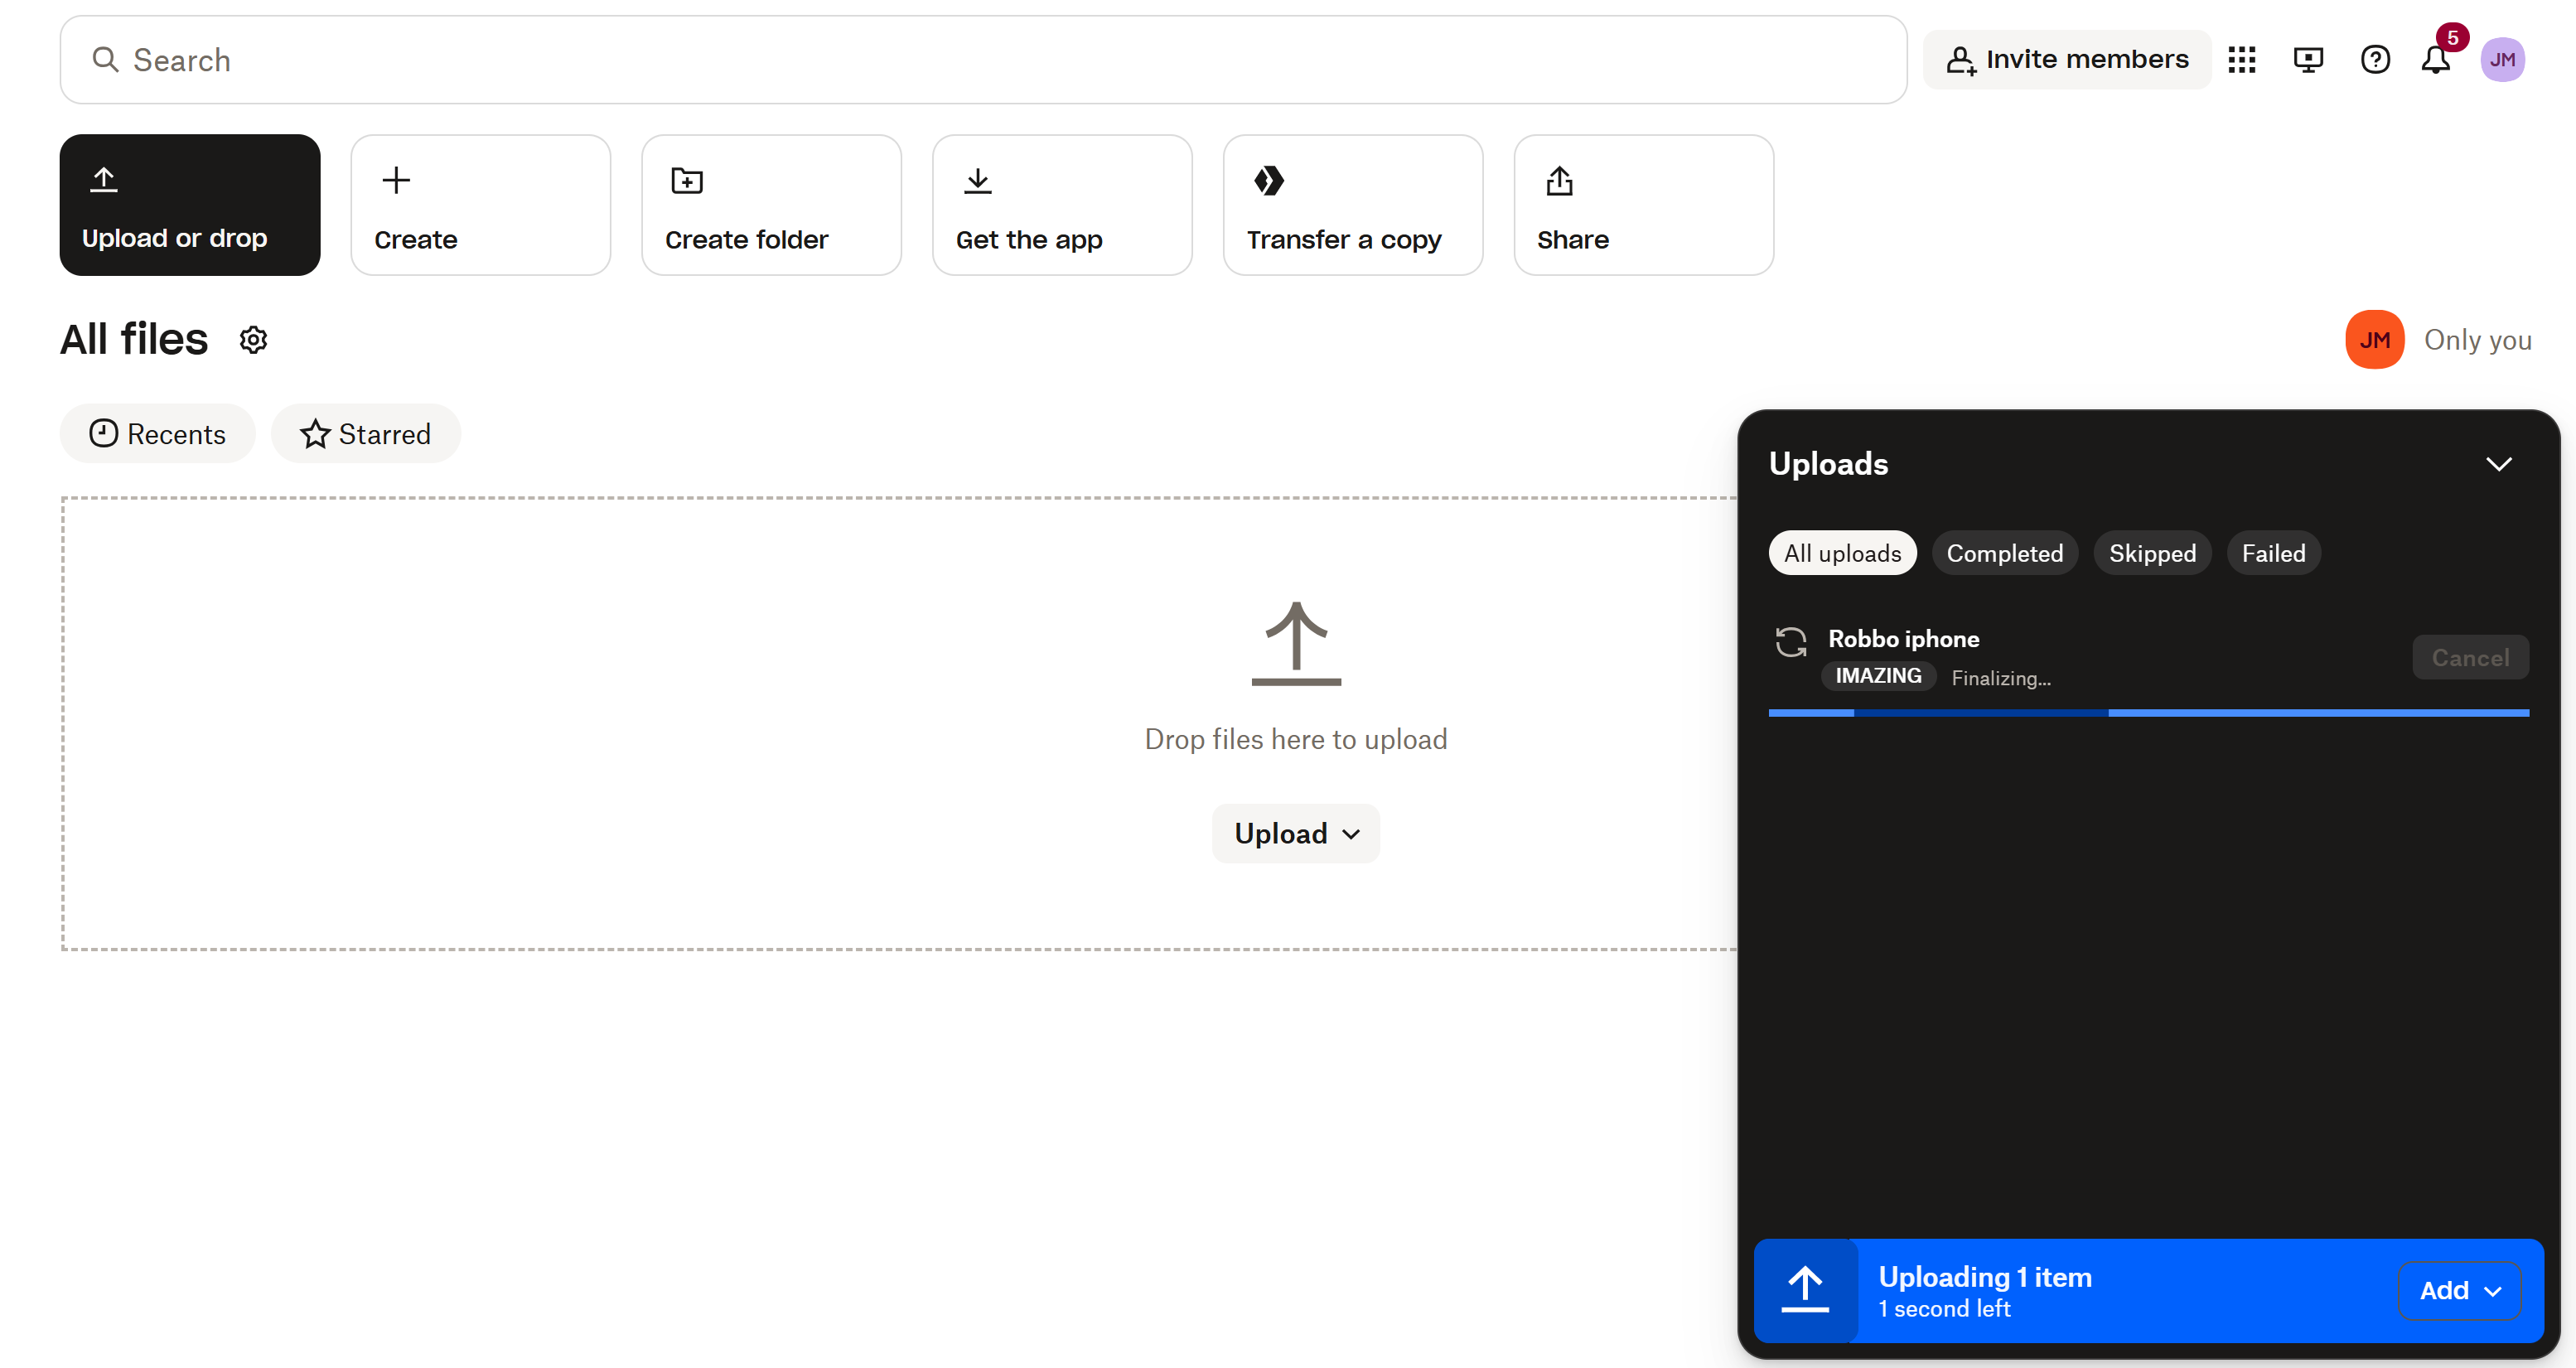Open the help question mark icon
Viewport: 2576px width, 1368px height.
tap(2374, 60)
